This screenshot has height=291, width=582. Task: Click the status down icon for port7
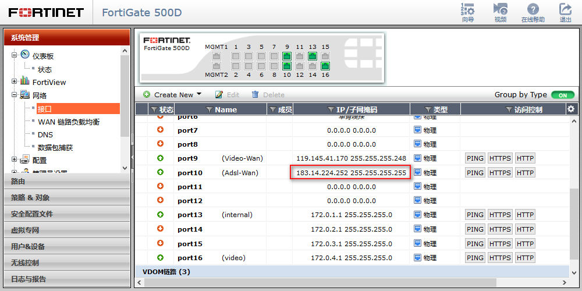click(161, 130)
